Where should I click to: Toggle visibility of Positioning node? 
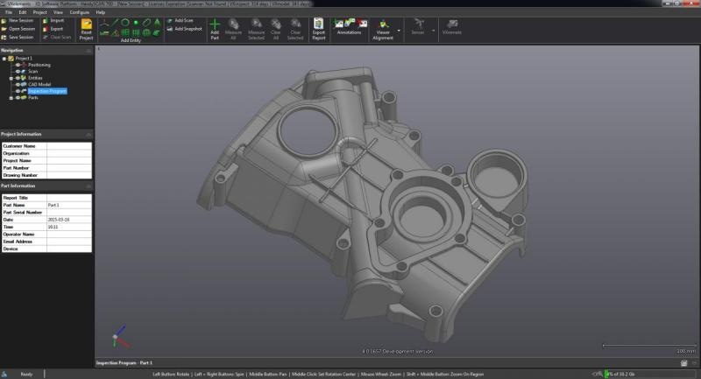pyautogui.click(x=18, y=65)
